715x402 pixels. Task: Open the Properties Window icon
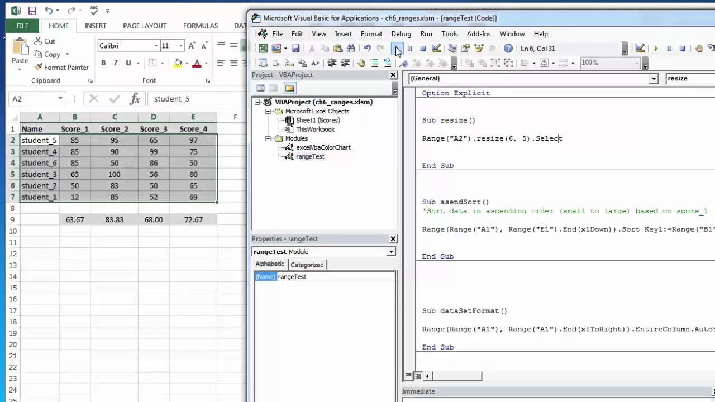(x=465, y=49)
